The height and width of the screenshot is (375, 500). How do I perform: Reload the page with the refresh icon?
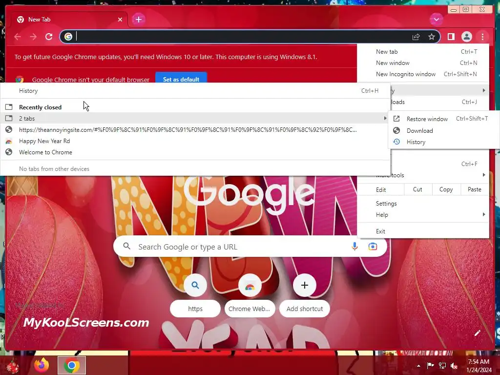pos(49,37)
